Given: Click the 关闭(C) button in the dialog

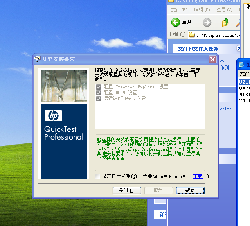Looking at the screenshot, I should [x=127, y=190].
